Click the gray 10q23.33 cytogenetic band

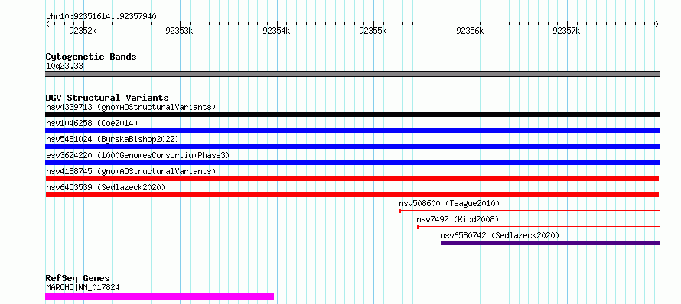[352, 74]
